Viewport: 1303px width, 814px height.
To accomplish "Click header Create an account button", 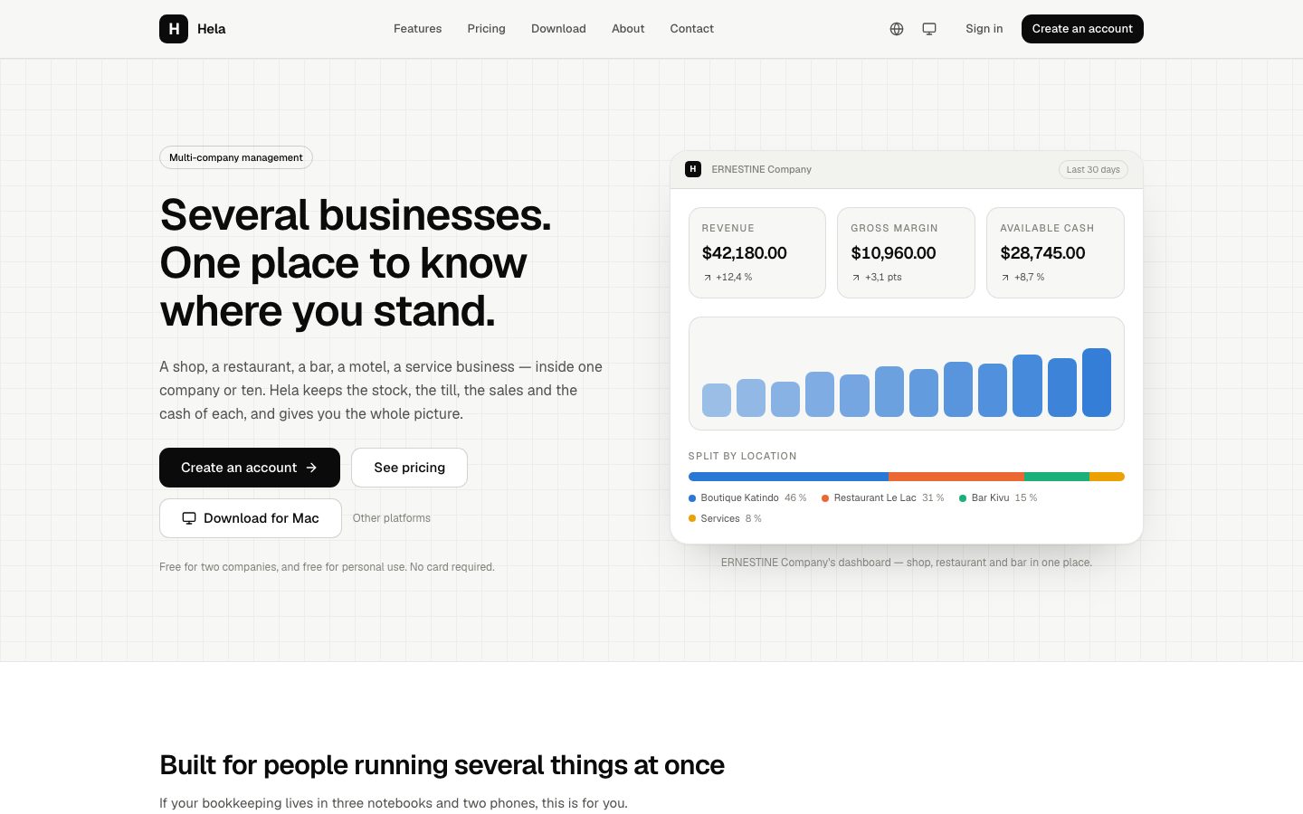I will click(x=1082, y=29).
